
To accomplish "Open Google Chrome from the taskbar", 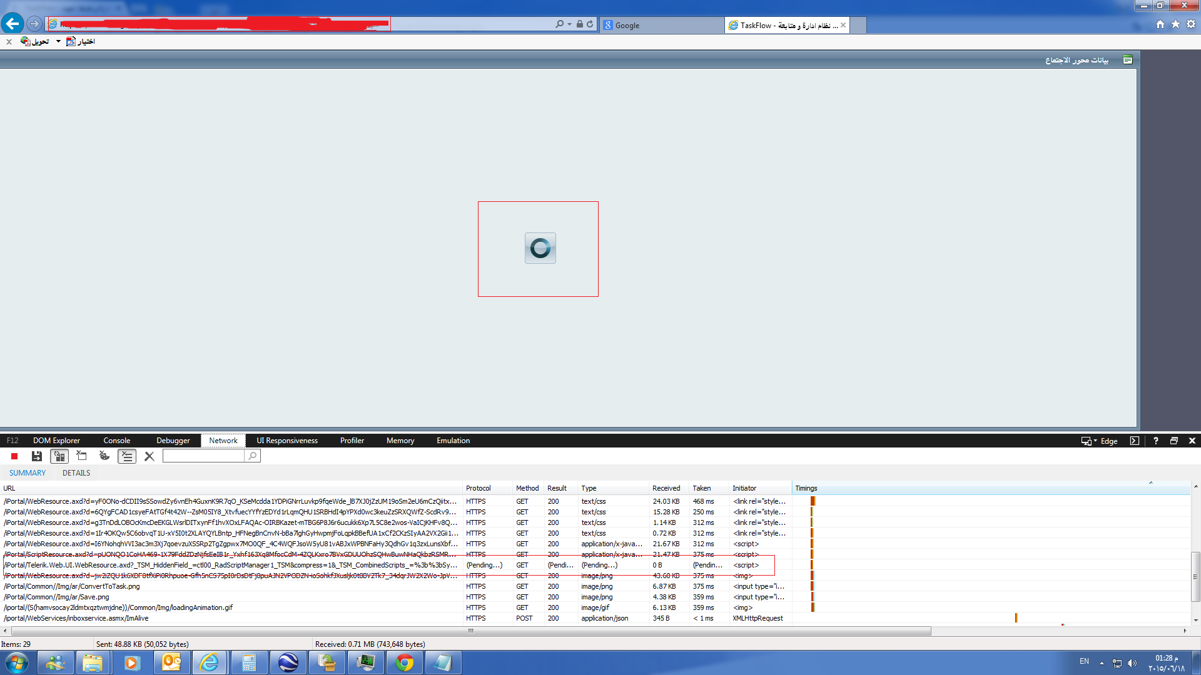I will point(405,662).
